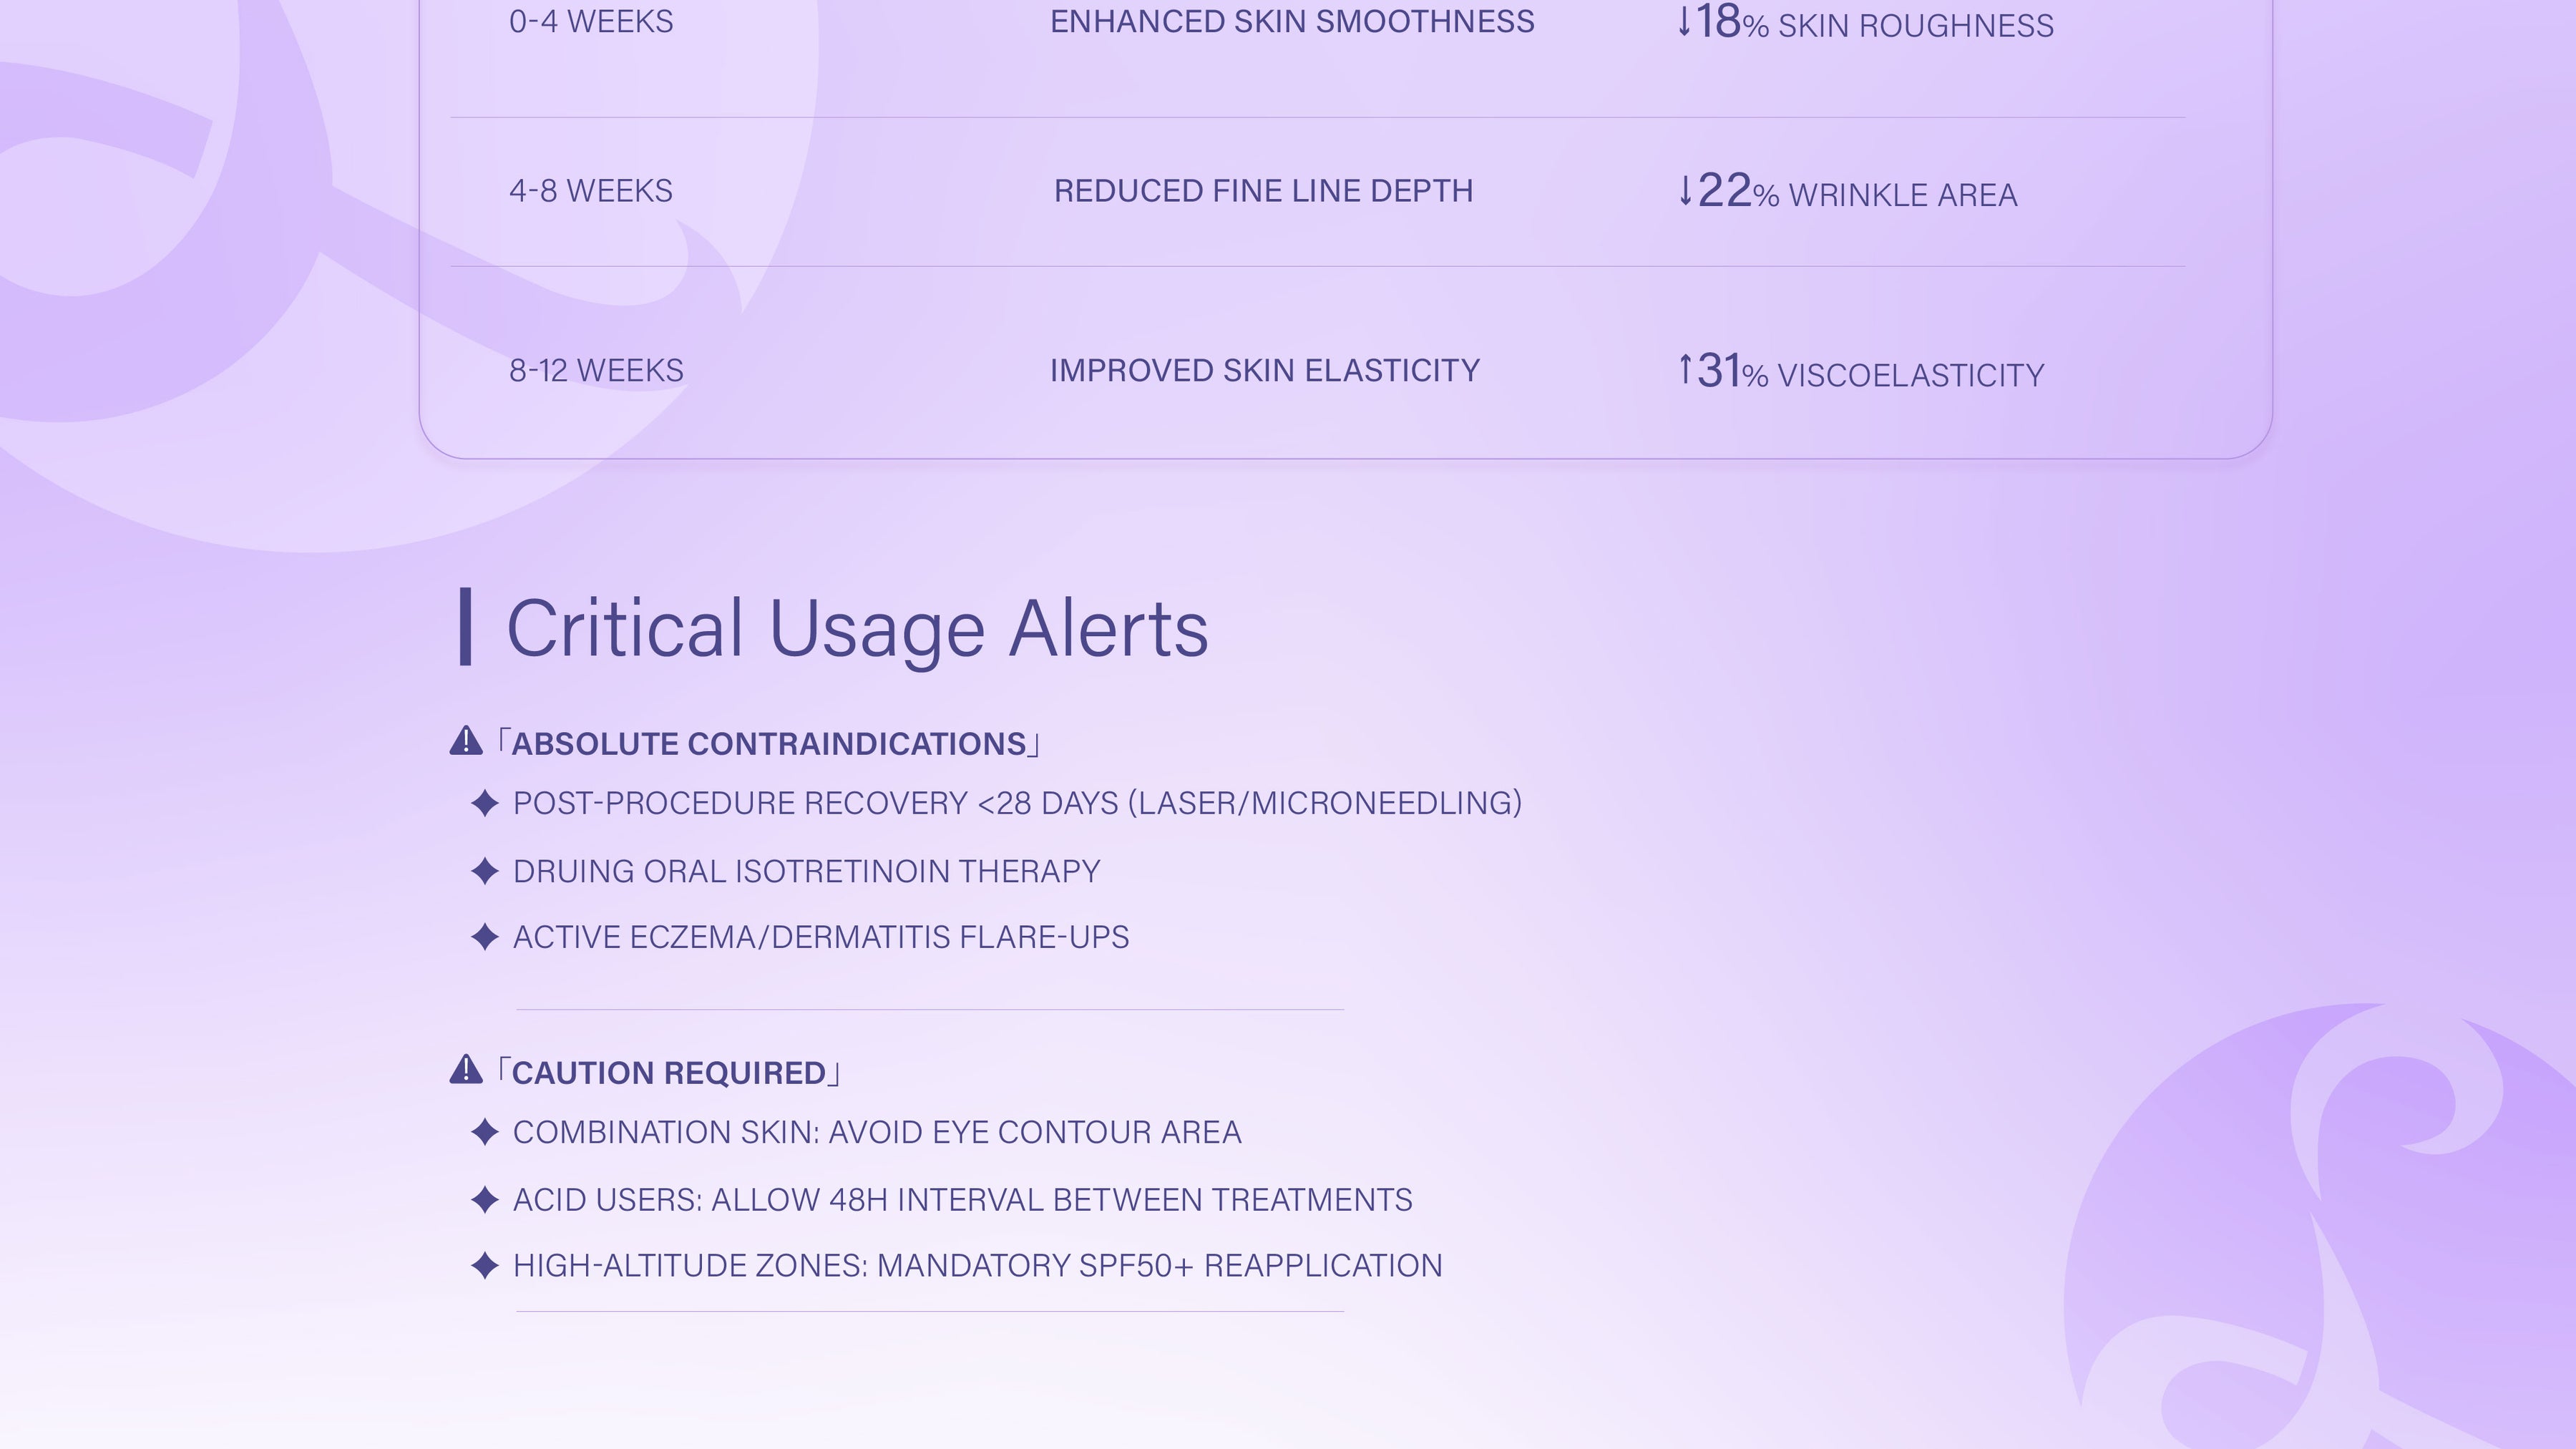Click the 31% Viscoelasticity statistic
The height and width of the screenshot is (1449, 2576).
1860,372
